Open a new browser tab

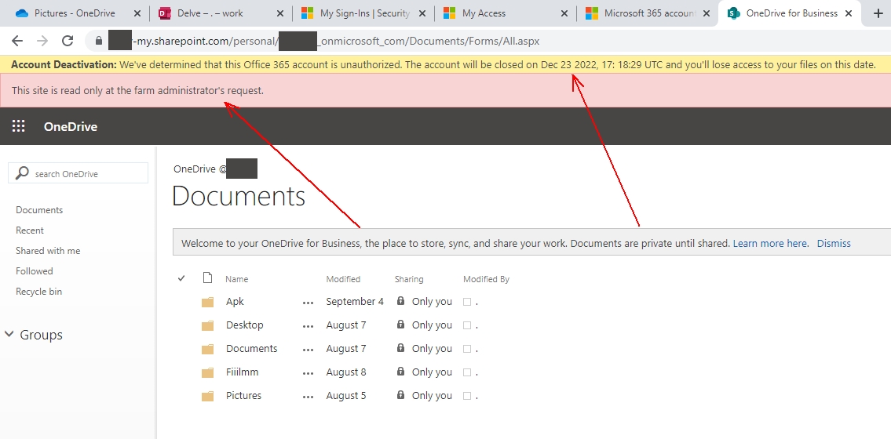(878, 13)
